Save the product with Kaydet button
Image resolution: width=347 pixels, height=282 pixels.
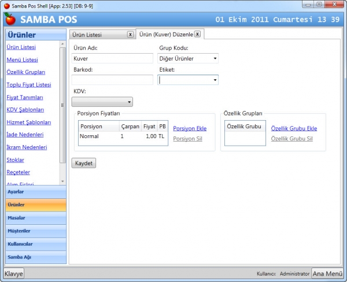[84, 163]
